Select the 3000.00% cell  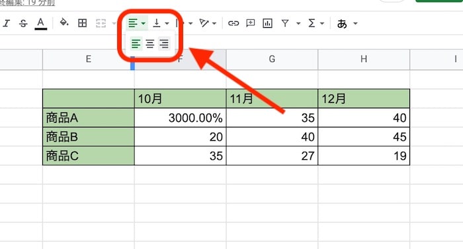[180, 118]
